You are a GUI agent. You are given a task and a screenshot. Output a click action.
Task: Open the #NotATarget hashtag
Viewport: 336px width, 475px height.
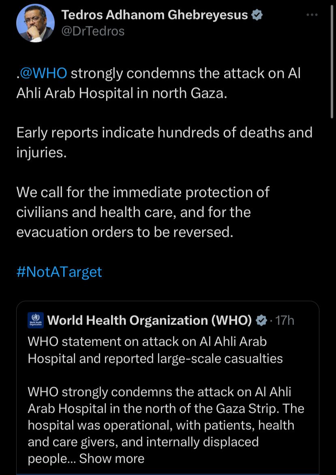pos(59,271)
